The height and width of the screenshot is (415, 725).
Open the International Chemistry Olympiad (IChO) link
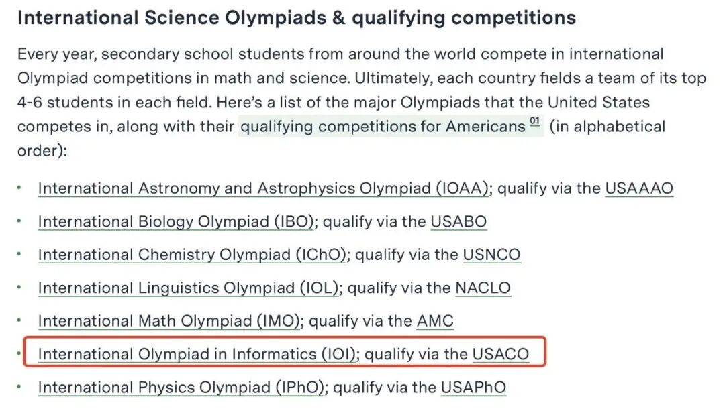pos(192,255)
